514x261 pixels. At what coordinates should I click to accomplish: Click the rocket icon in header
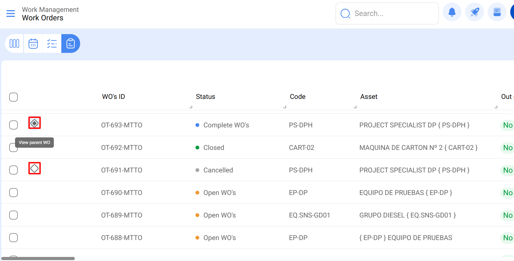pos(474,12)
